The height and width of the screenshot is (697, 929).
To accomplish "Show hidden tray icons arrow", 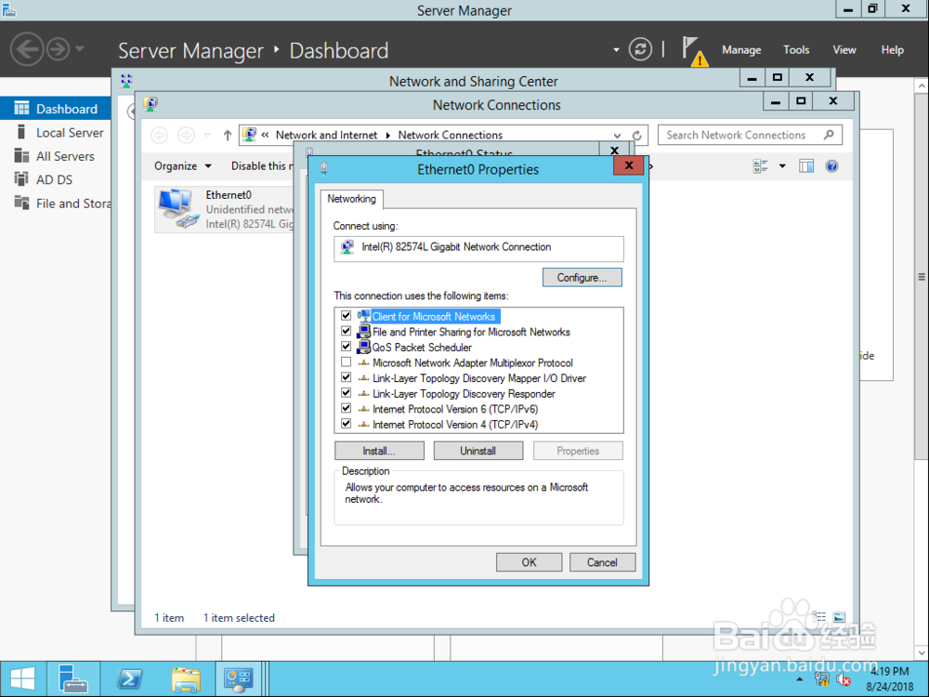I will (800, 679).
